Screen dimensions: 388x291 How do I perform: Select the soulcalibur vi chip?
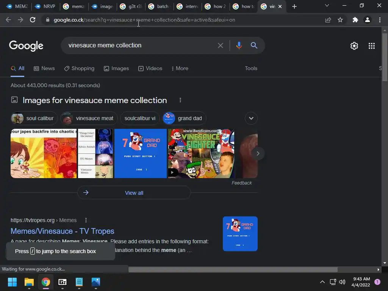(140, 118)
